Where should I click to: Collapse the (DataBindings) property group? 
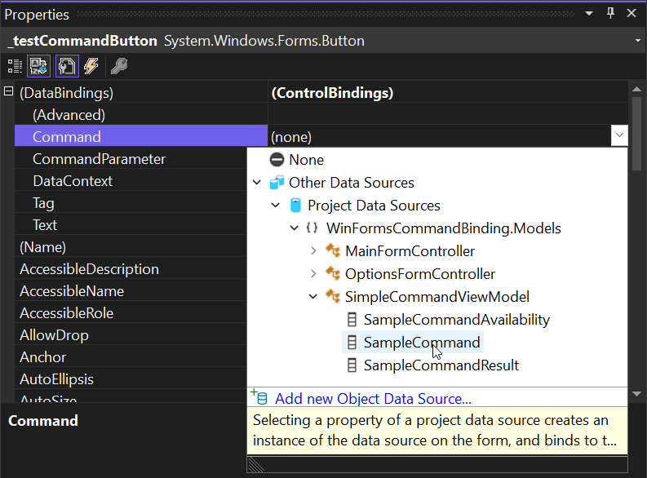point(8,91)
